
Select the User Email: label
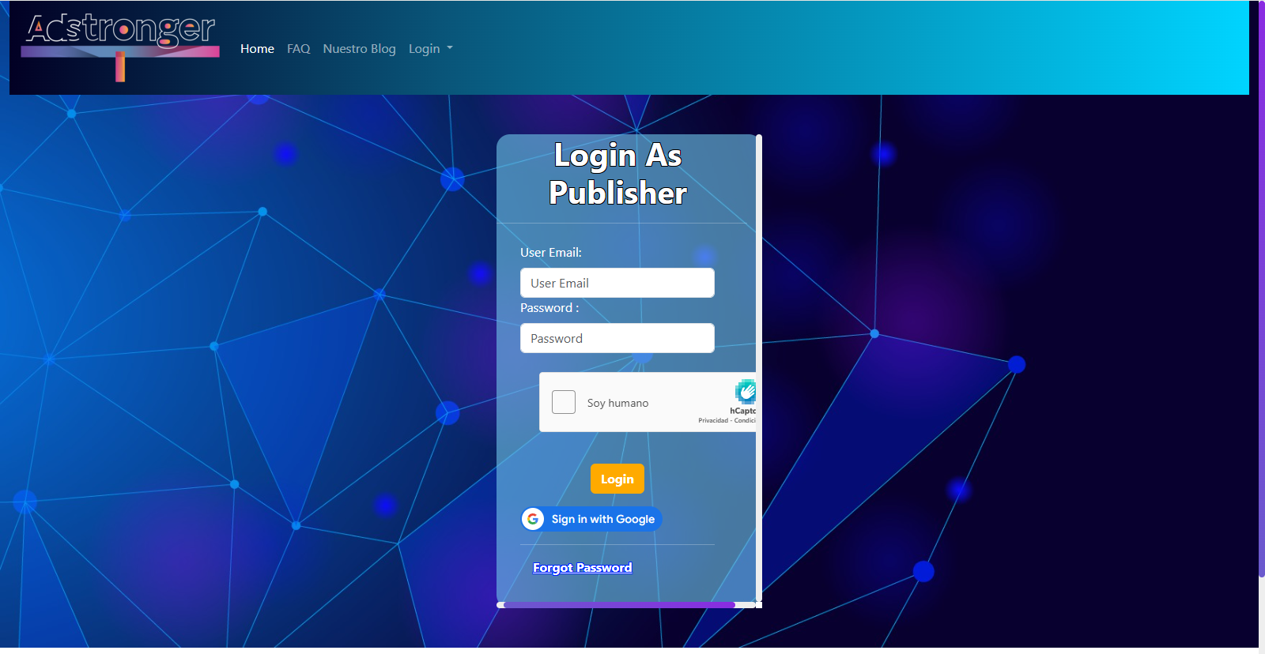(x=551, y=253)
